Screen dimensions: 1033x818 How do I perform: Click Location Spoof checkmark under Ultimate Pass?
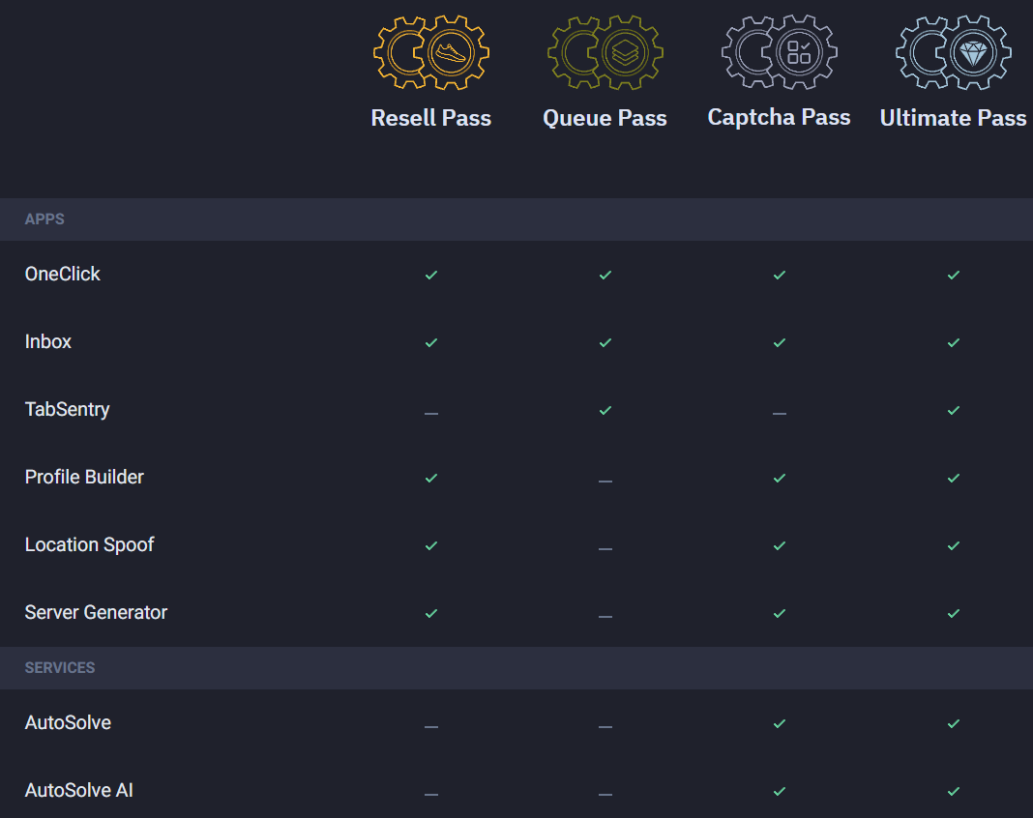954,546
